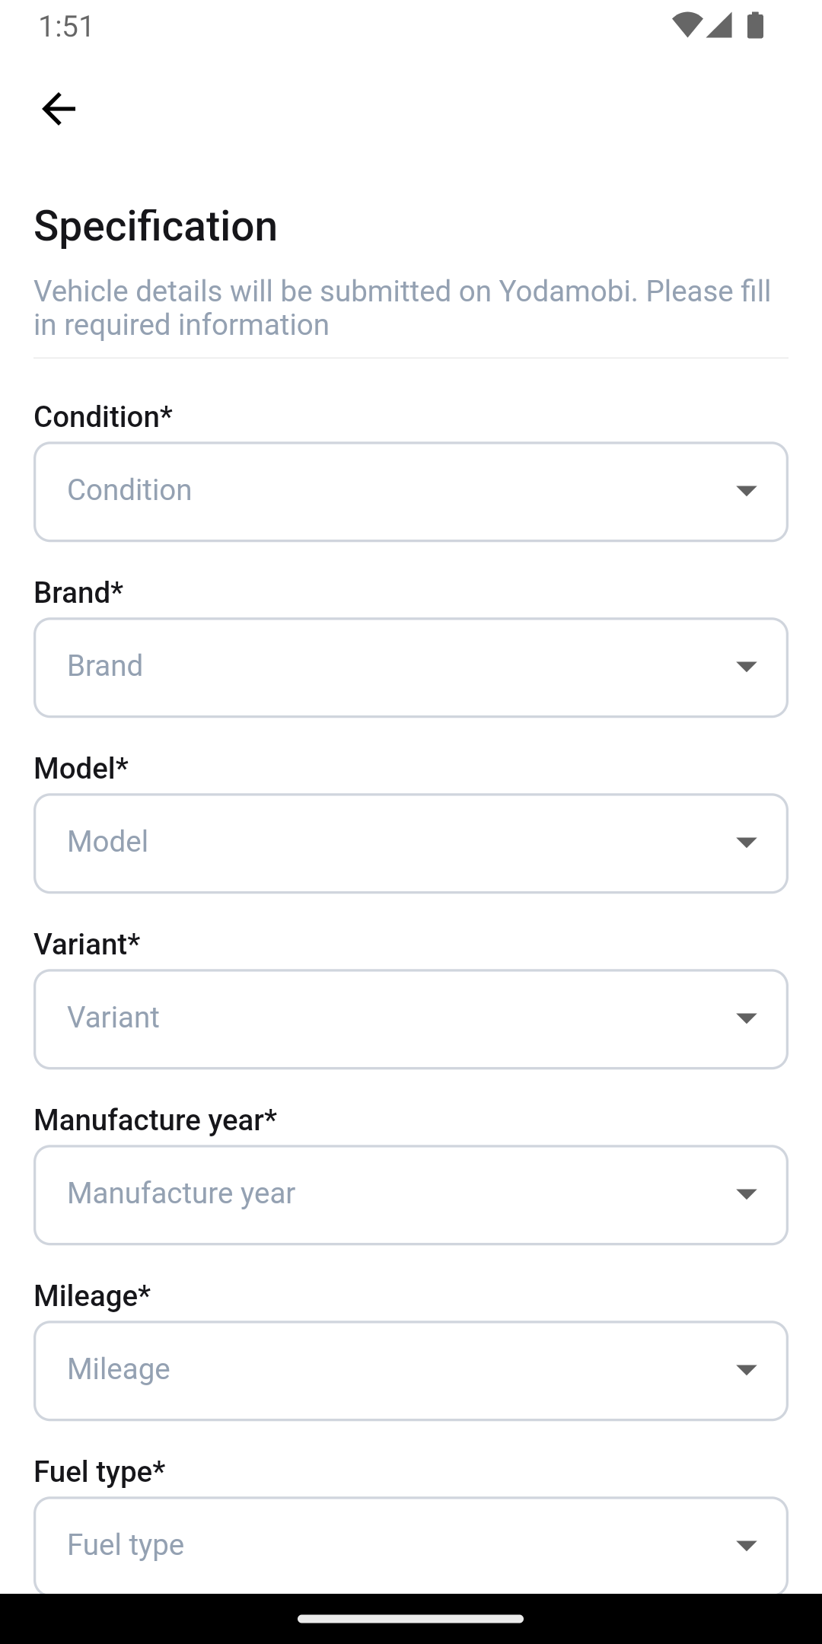Image resolution: width=822 pixels, height=1644 pixels.
Task: Click the caret arrow in Fuel type field
Action: 746,1546
